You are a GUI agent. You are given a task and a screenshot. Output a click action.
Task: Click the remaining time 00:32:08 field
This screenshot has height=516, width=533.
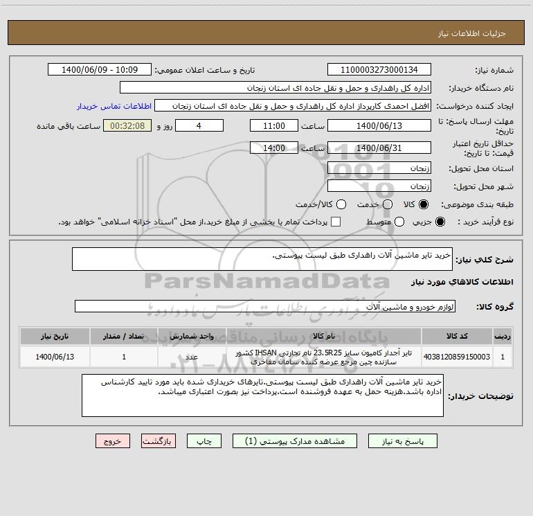point(127,125)
